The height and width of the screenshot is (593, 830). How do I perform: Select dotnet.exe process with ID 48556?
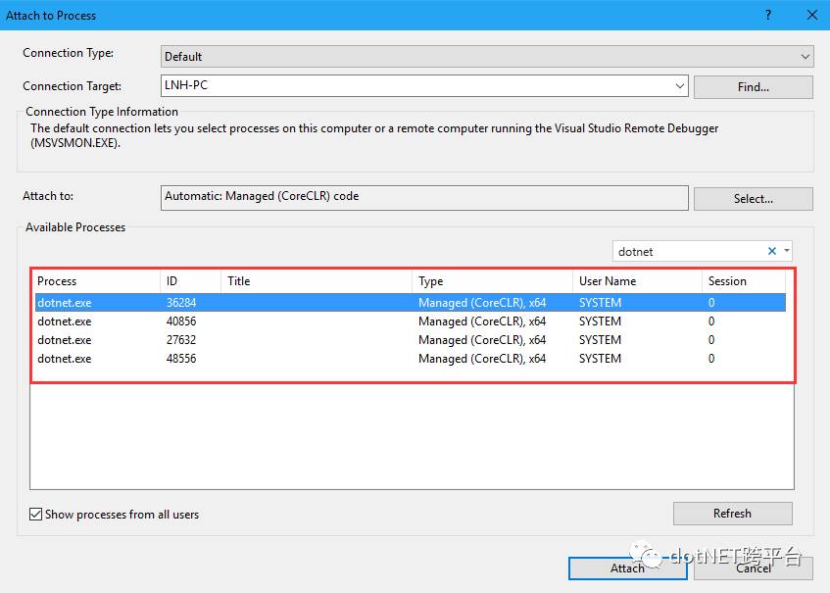point(411,359)
